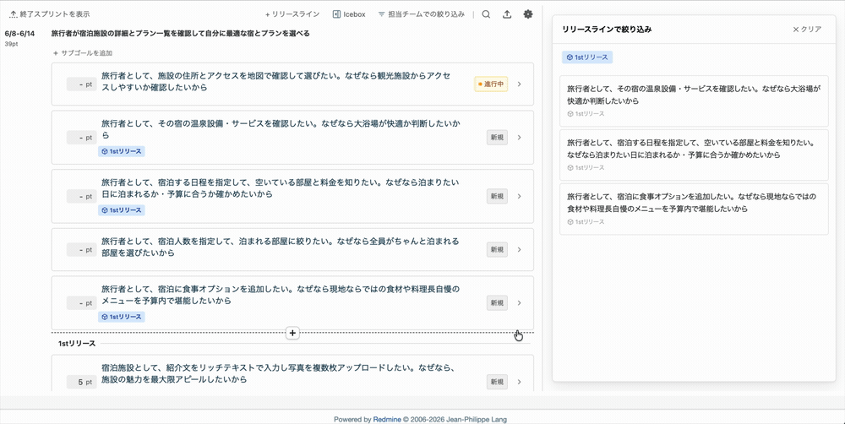Click サブゴールを追加
Screen dimensions: 845x424
pyautogui.click(x=83, y=53)
